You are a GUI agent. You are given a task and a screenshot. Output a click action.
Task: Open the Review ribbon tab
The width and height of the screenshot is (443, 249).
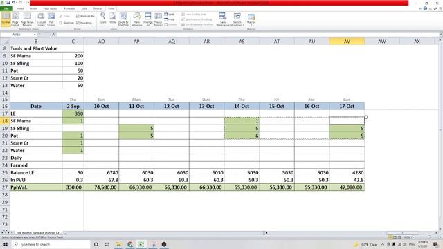pos(98,8)
